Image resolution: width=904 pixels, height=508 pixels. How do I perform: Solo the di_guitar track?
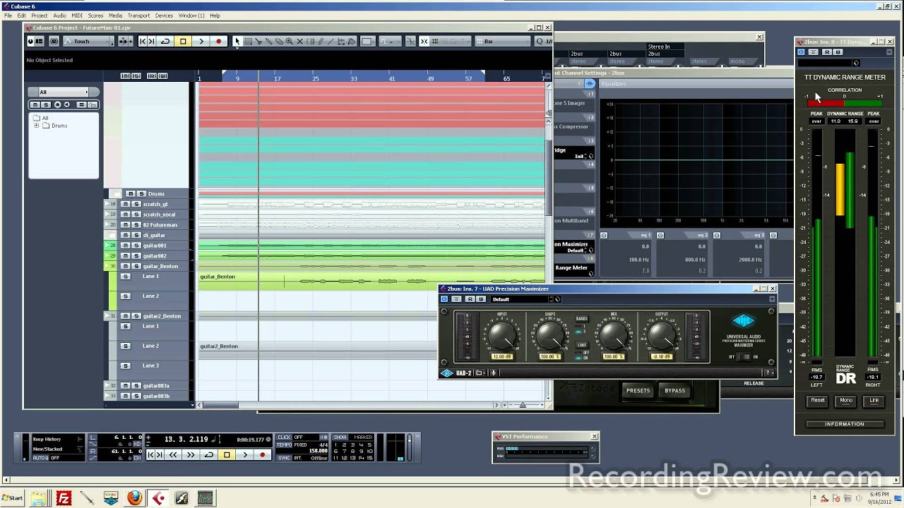(136, 235)
